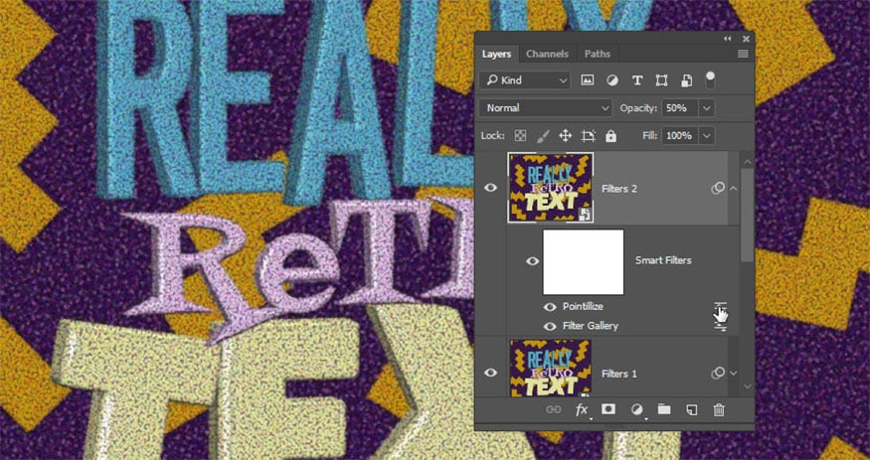Switch to the Layers tab
Screen dimensions: 870x460
point(496,54)
